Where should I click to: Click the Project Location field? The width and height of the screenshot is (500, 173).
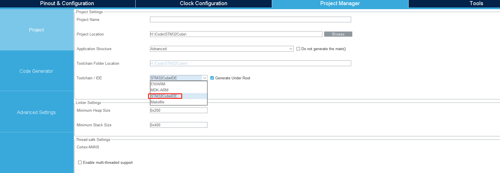pos(236,34)
